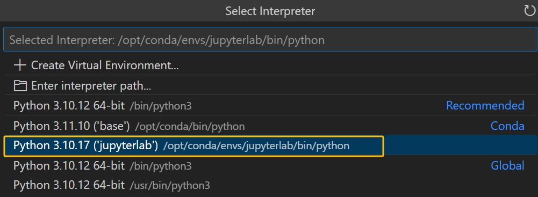The height and width of the screenshot is (197, 538).
Task: Click the Global group label
Action: click(507, 166)
